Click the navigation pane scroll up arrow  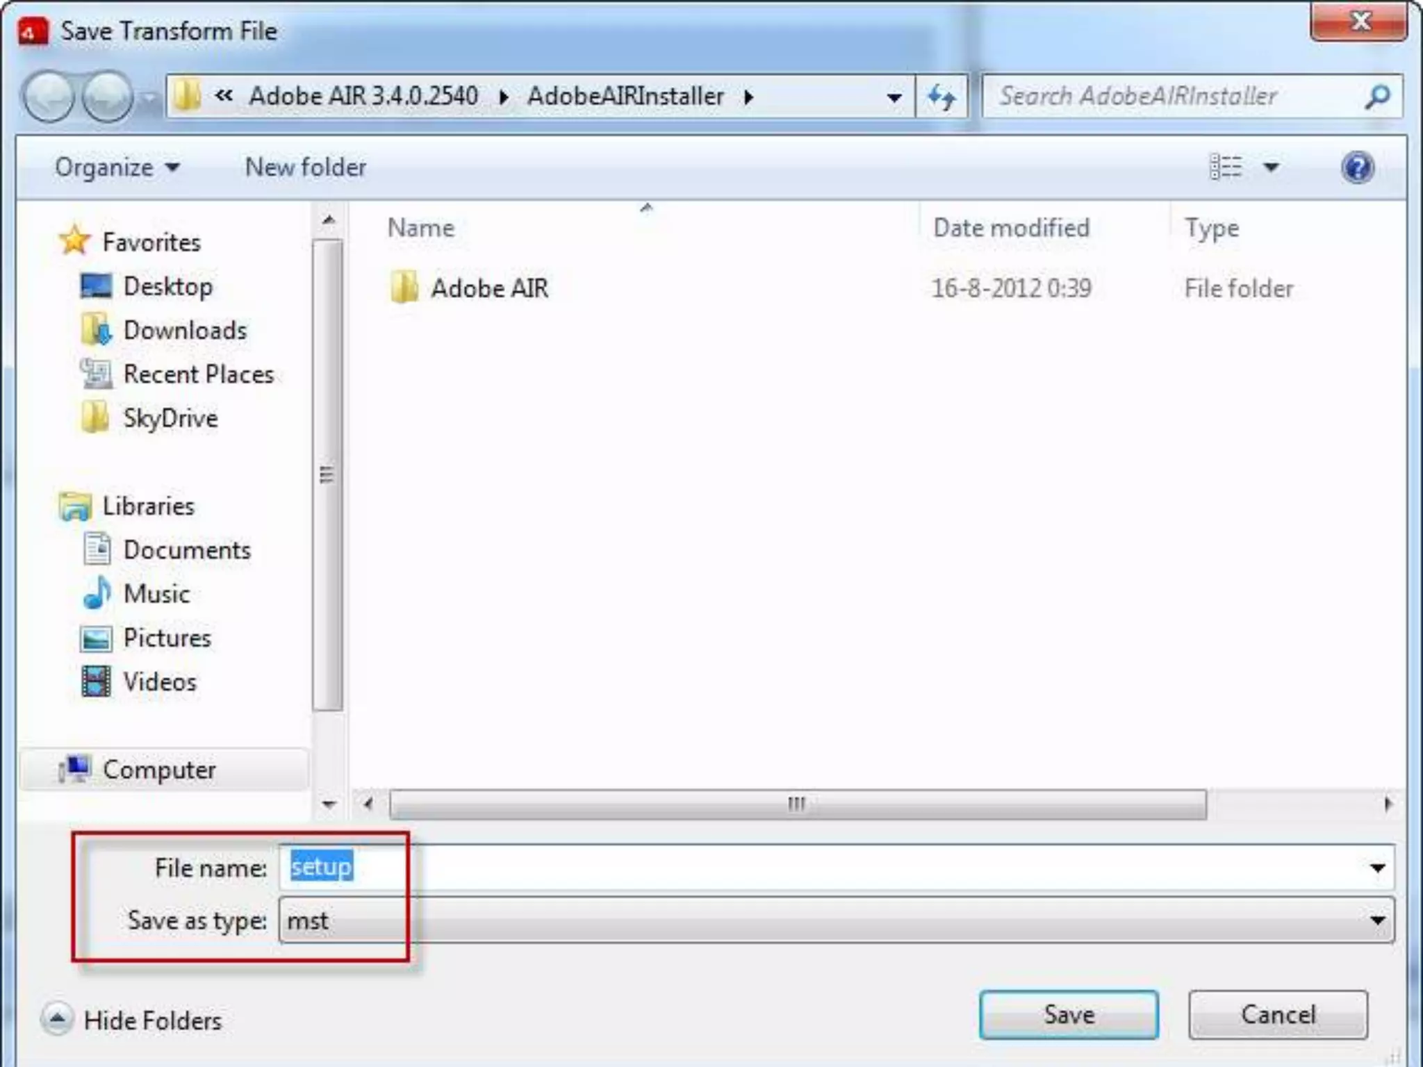click(329, 221)
